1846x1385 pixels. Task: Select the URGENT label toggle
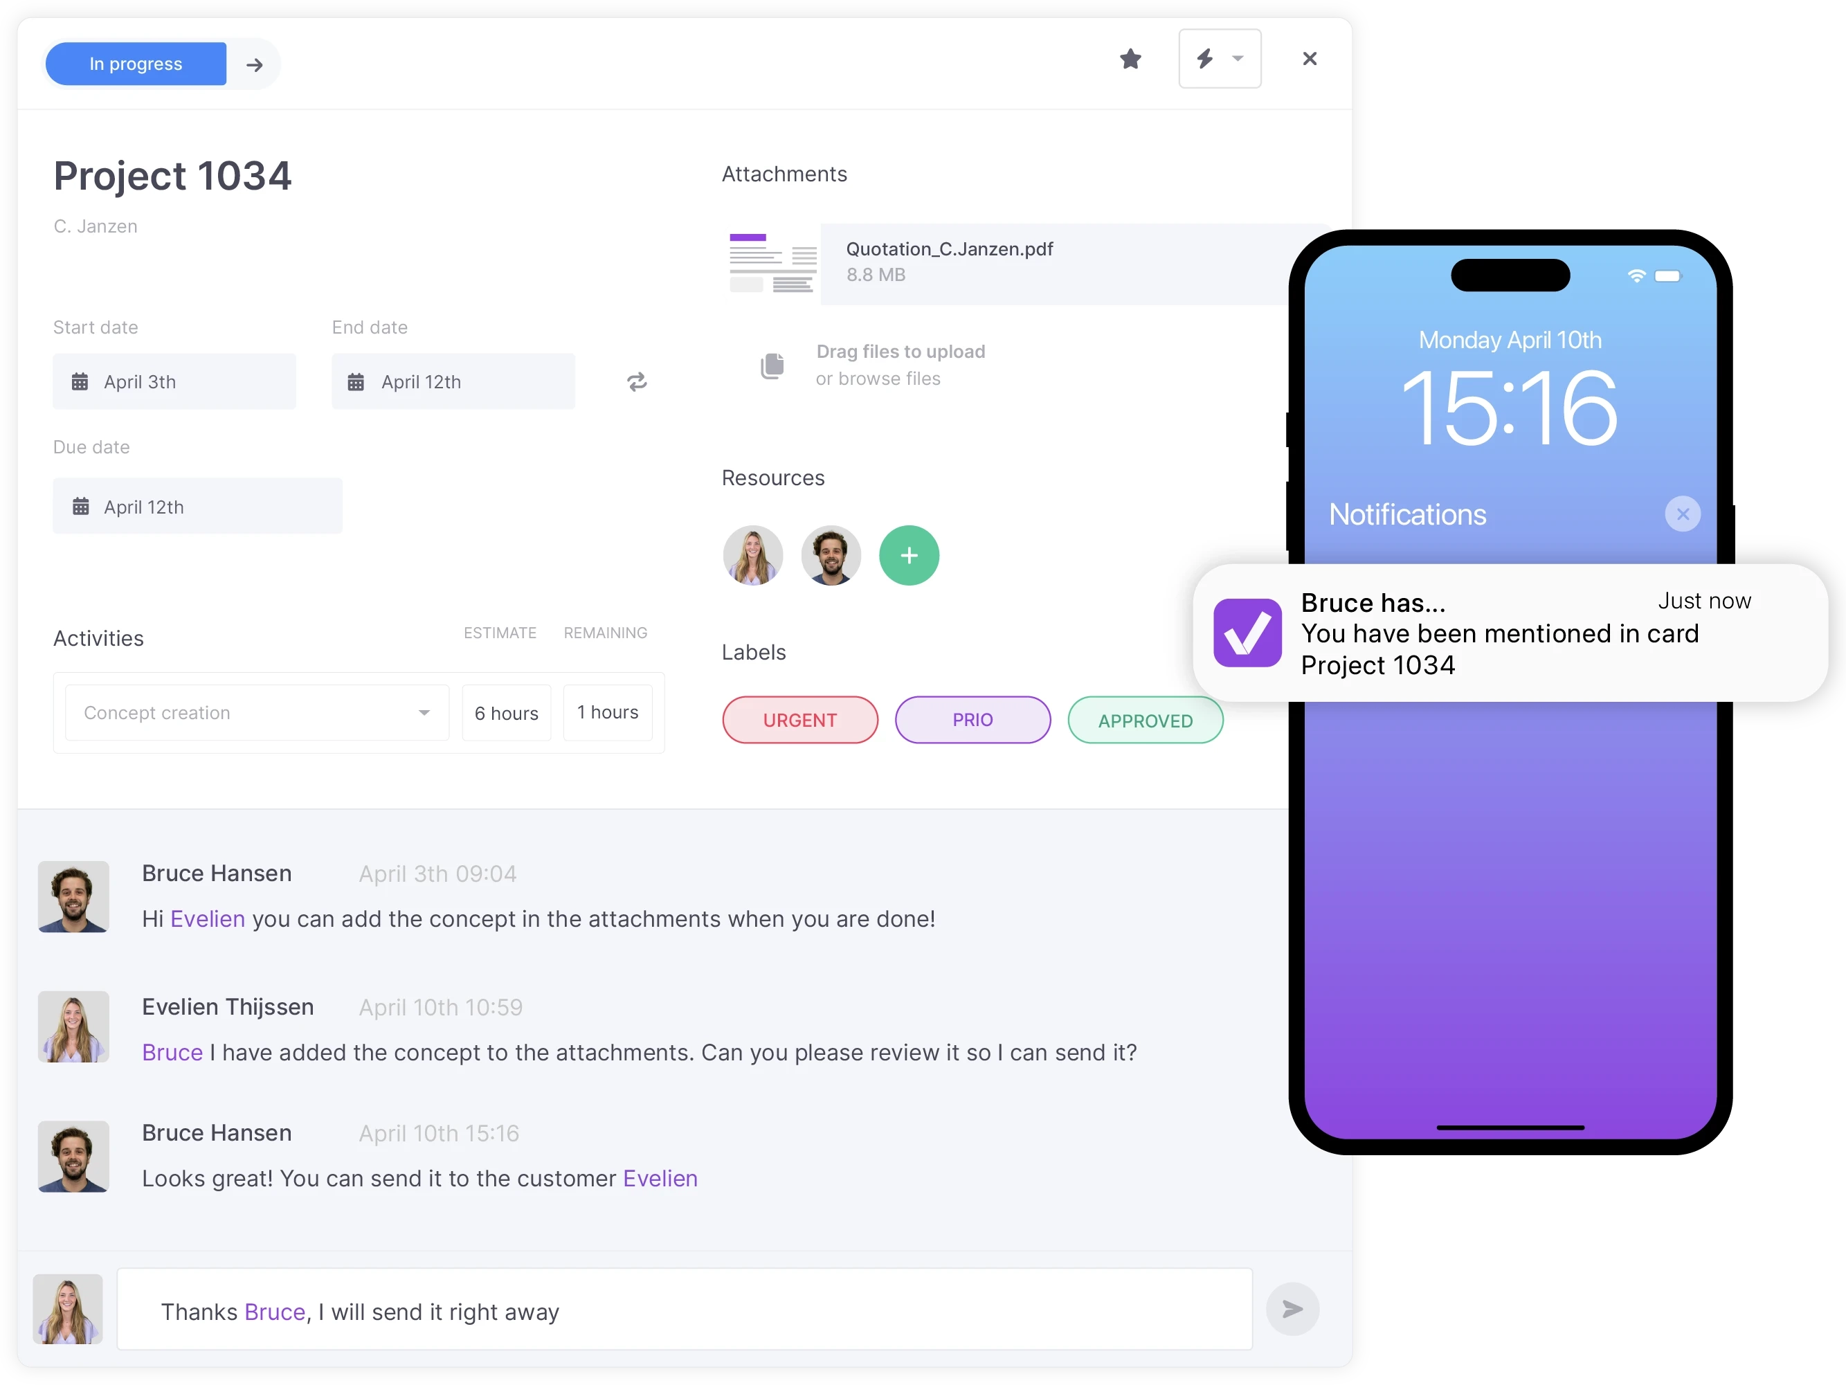(x=800, y=718)
